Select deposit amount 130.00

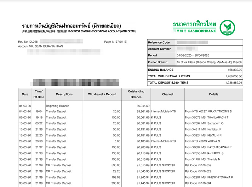(x=116, y=153)
